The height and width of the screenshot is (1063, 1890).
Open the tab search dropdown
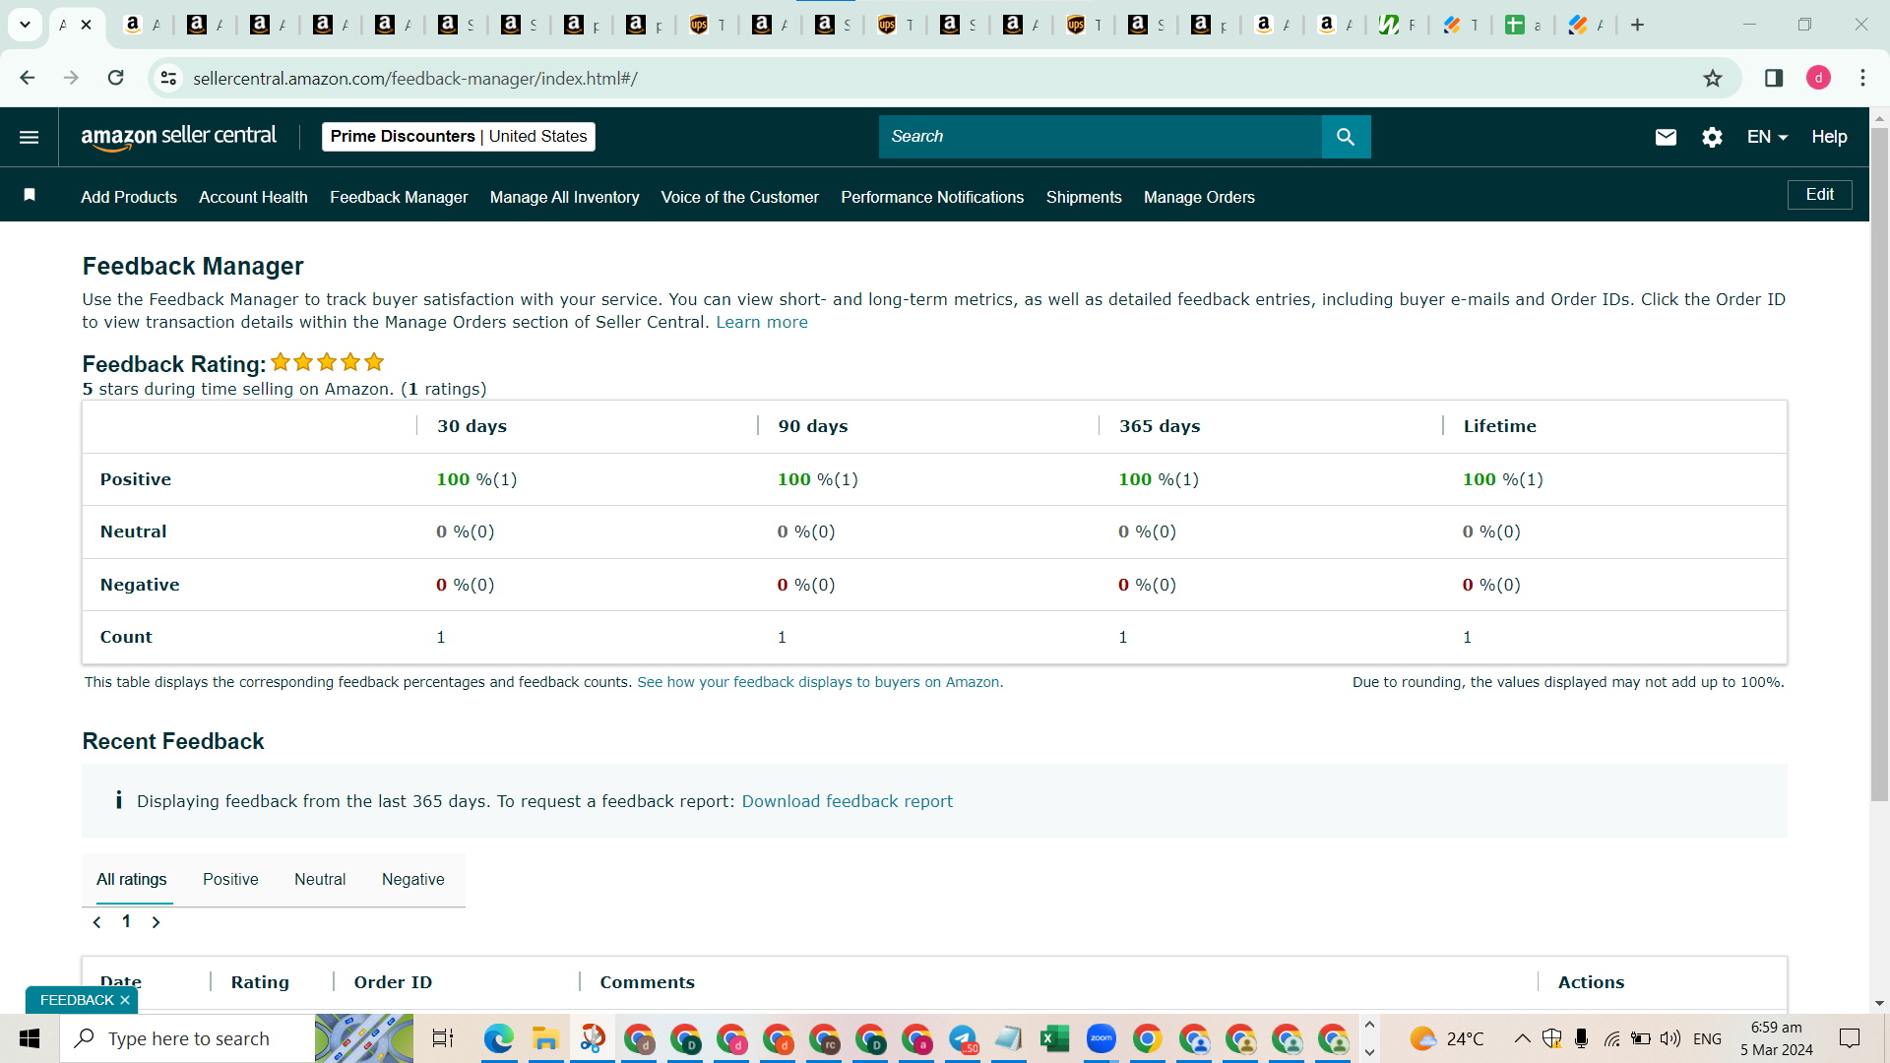point(26,25)
